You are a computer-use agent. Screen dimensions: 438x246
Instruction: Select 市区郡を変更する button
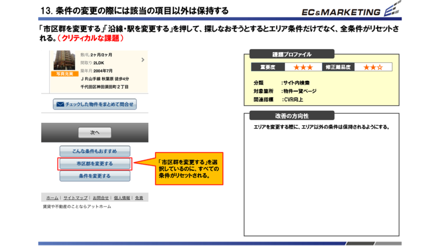pyautogui.click(x=95, y=164)
